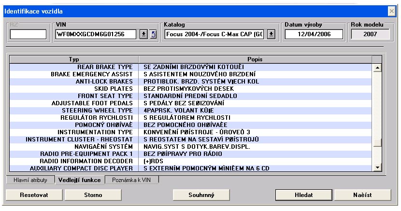Select the Vedlejší funkce tab
The image size is (401, 211).
[x=79, y=180]
